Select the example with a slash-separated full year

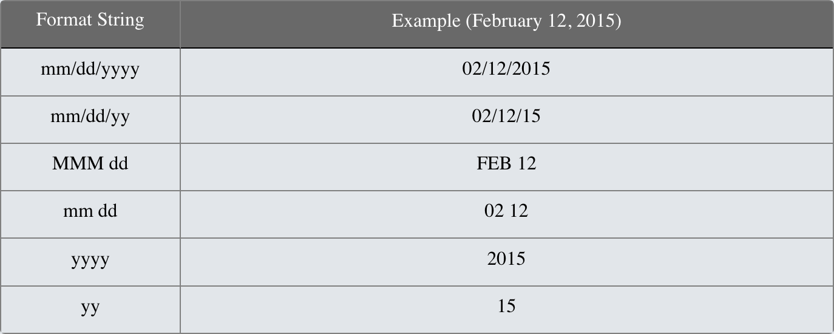tap(506, 69)
